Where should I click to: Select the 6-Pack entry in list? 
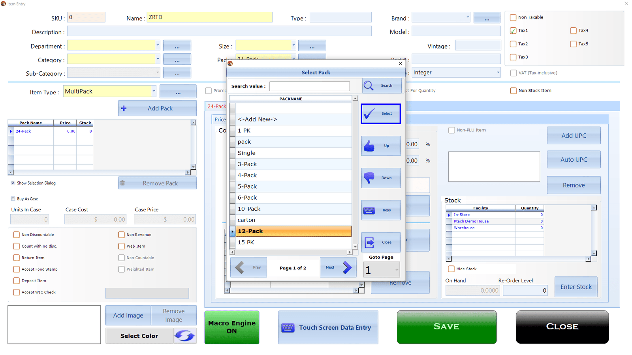pos(293,198)
